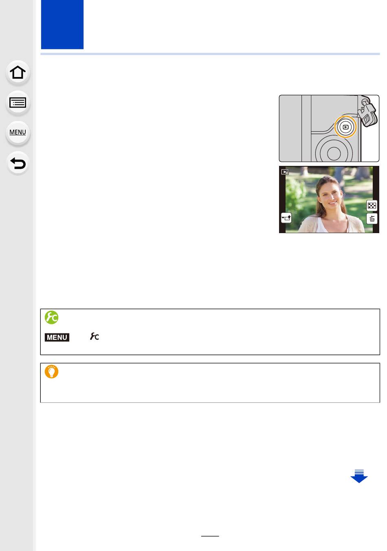Click the camera rear illustration's screen area
The image size is (387, 551).
click(290, 128)
